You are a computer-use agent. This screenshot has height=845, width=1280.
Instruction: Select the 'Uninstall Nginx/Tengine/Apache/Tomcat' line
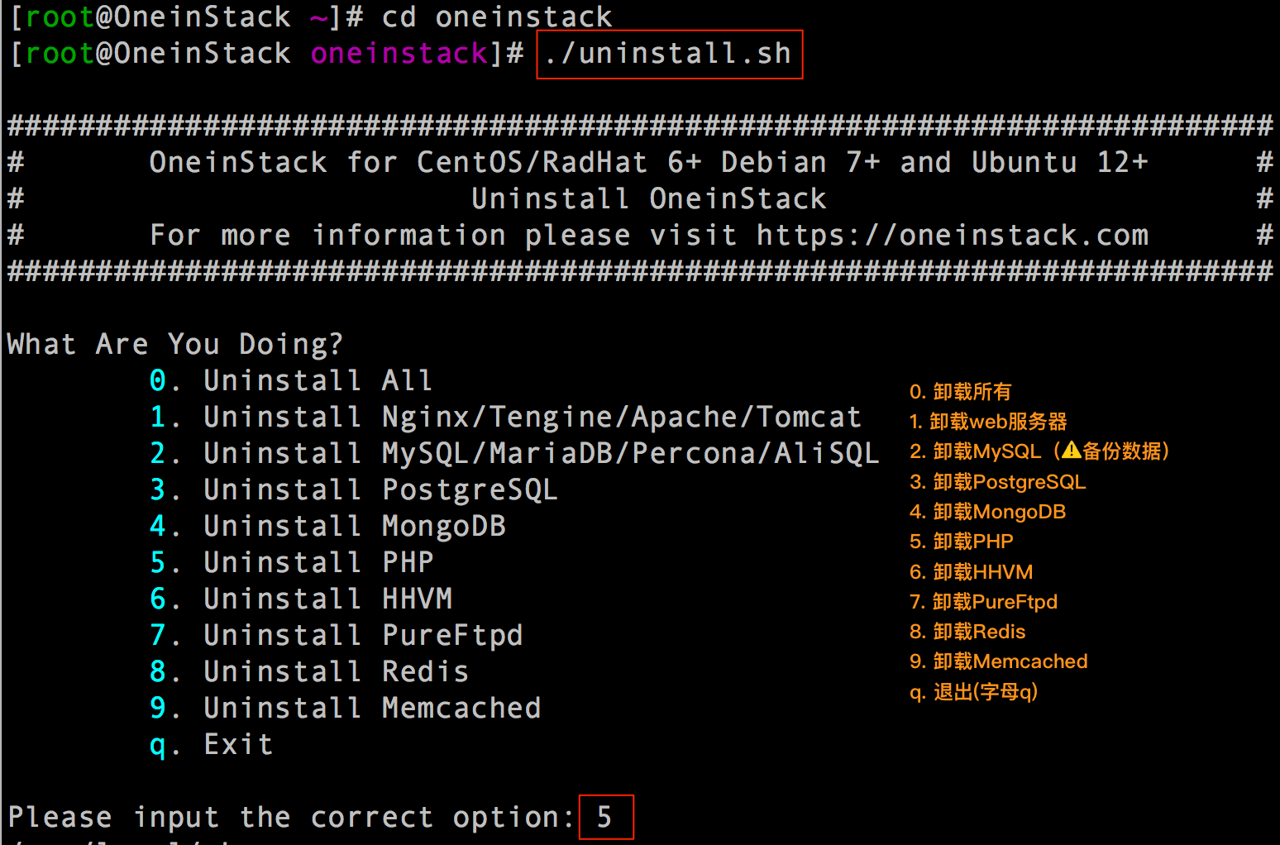point(505,418)
